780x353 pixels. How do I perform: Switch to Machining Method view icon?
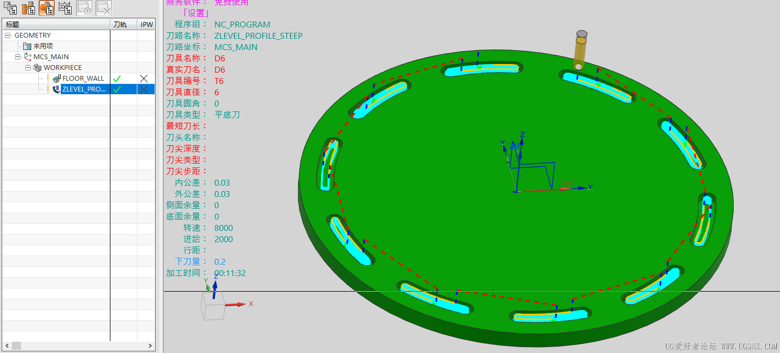[x=65, y=8]
